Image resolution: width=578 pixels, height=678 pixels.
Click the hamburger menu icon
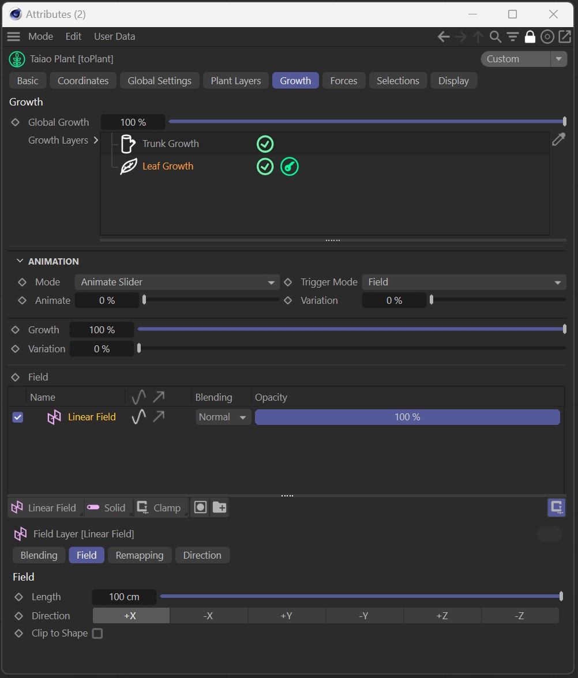coord(13,37)
